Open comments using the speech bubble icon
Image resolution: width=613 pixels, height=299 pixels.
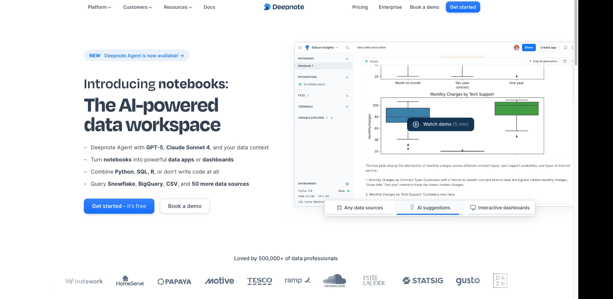click(565, 48)
